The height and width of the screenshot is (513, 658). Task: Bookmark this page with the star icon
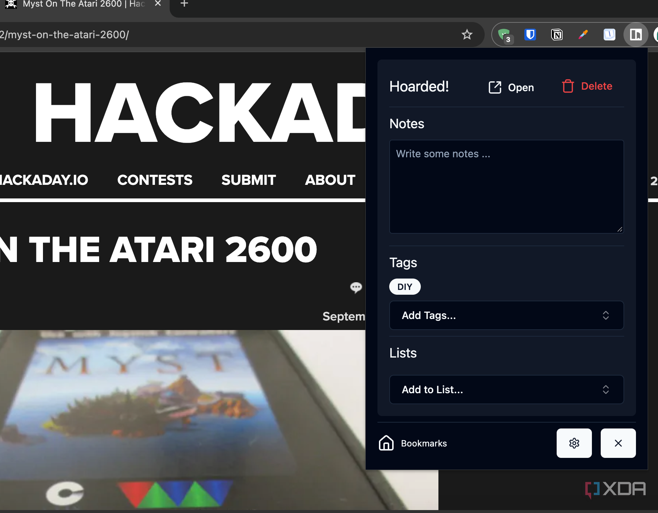(x=467, y=35)
